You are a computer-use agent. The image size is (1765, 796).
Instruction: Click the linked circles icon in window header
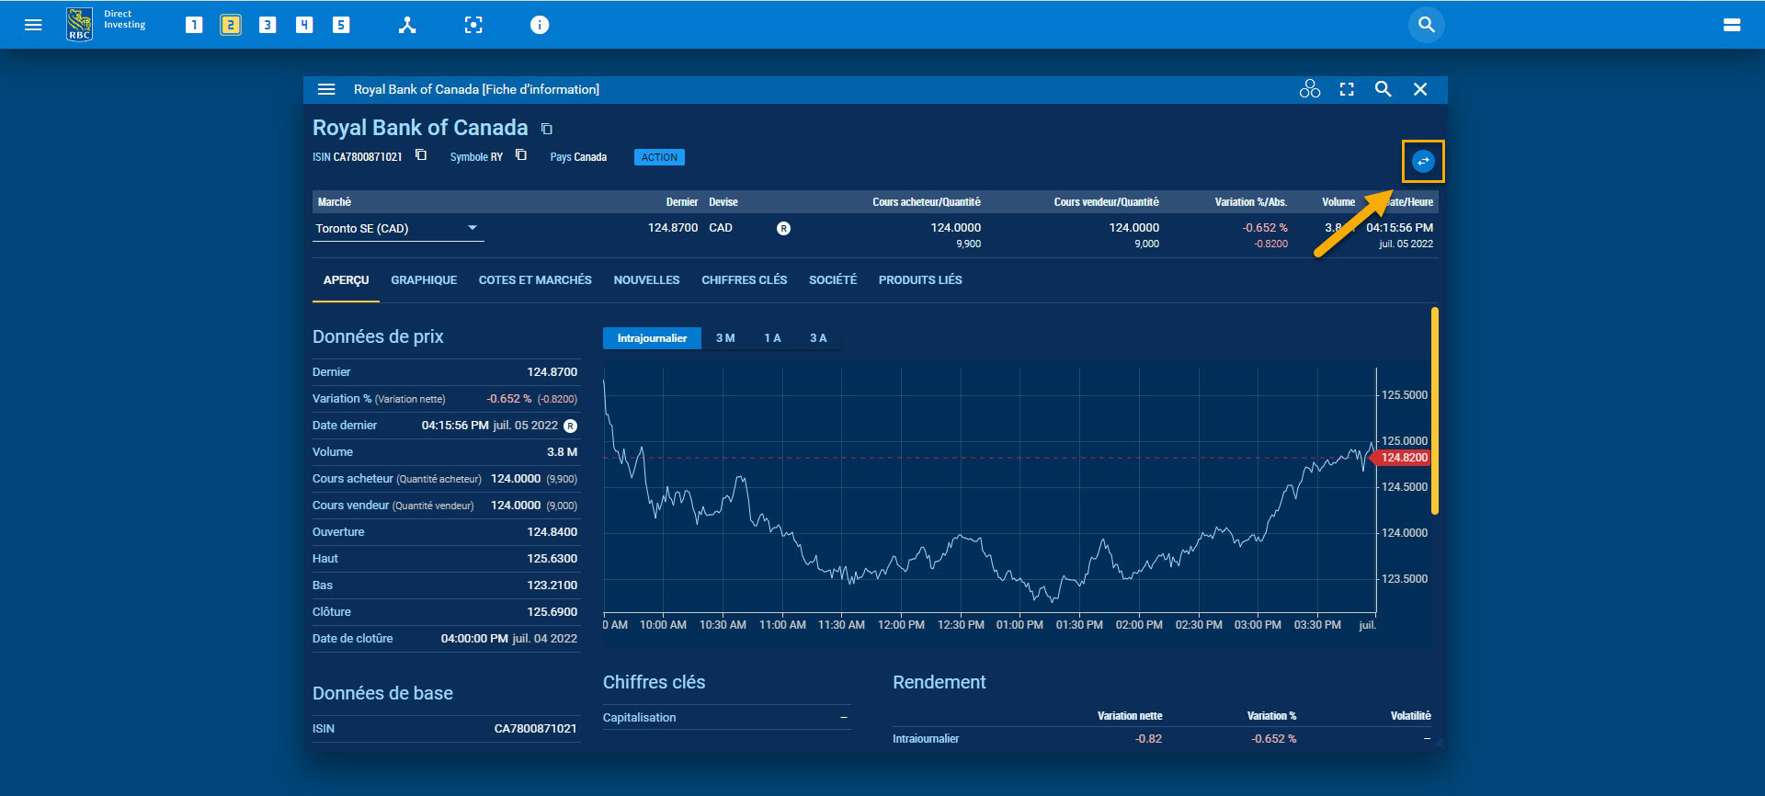pos(1309,89)
